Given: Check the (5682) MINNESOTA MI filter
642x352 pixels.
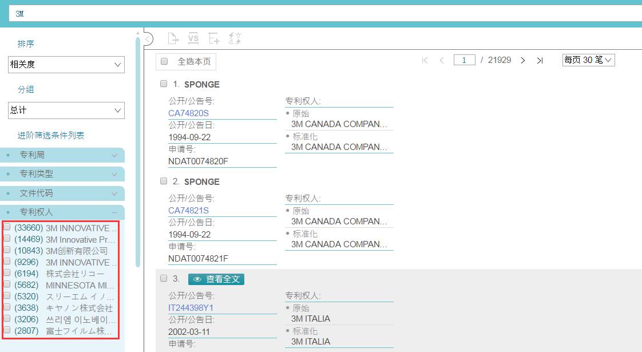Looking at the screenshot, I should click(x=7, y=284).
